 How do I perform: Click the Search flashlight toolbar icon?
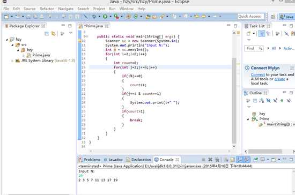click(162, 17)
